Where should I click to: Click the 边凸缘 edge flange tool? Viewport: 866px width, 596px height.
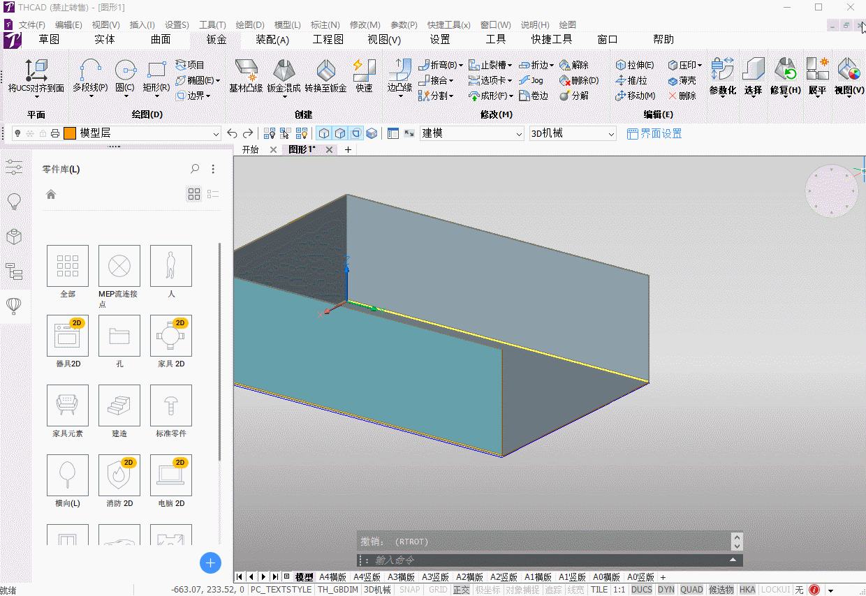tap(400, 77)
